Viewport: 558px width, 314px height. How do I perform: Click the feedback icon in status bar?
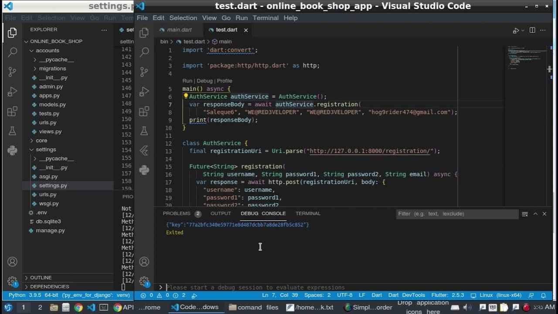point(531,295)
